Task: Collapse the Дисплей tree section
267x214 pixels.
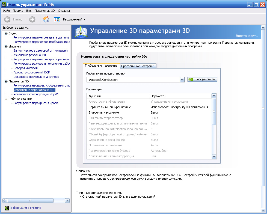Action: click(6, 46)
